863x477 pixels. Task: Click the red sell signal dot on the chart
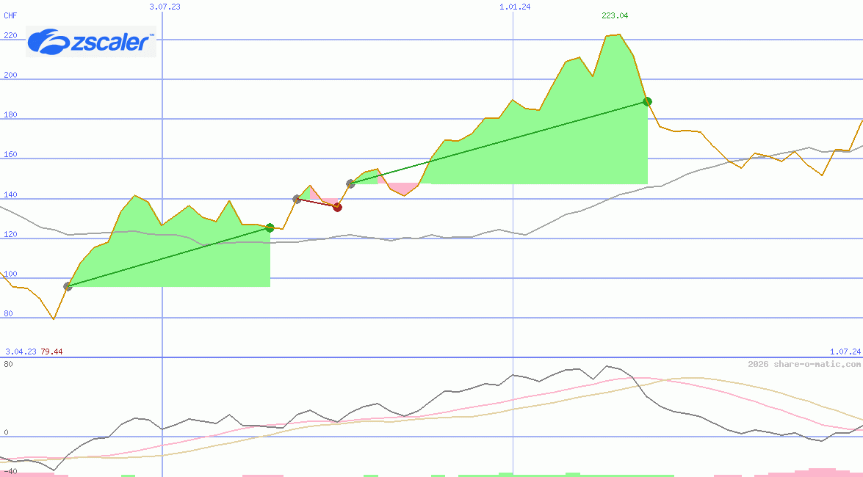pos(338,207)
